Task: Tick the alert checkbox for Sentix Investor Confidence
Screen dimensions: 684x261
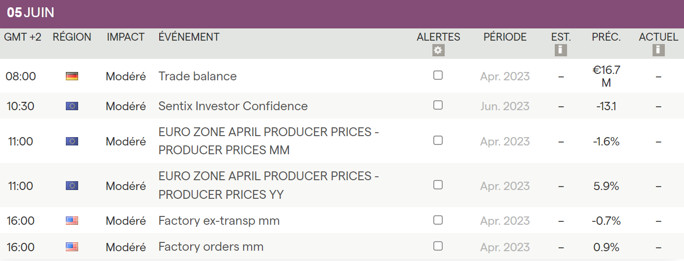Action: (438, 105)
